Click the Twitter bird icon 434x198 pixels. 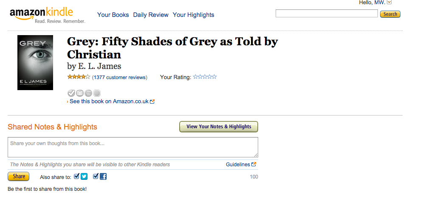click(84, 176)
